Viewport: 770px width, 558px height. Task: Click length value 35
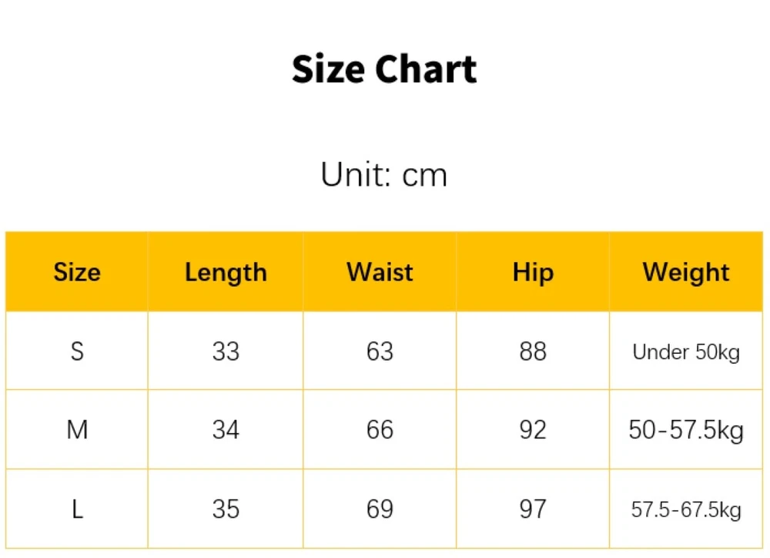[226, 509]
